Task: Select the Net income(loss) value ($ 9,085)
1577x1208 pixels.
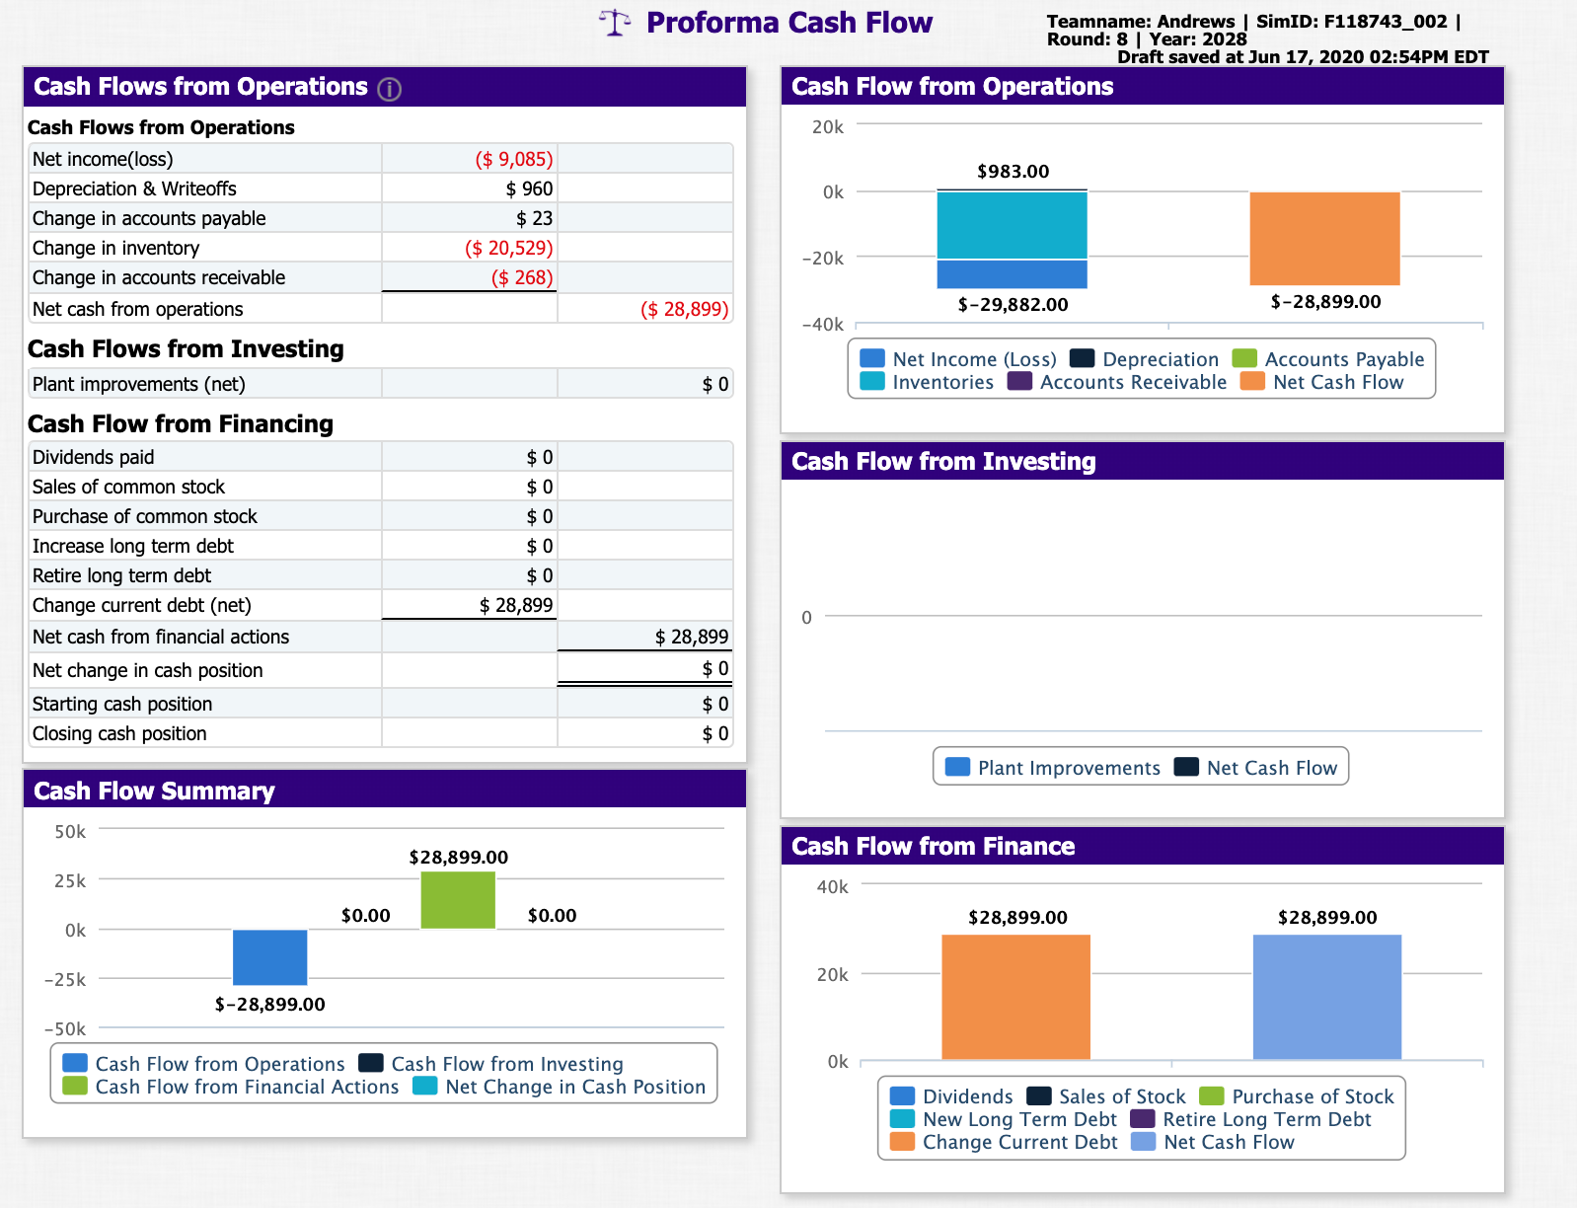Action: 514,159
